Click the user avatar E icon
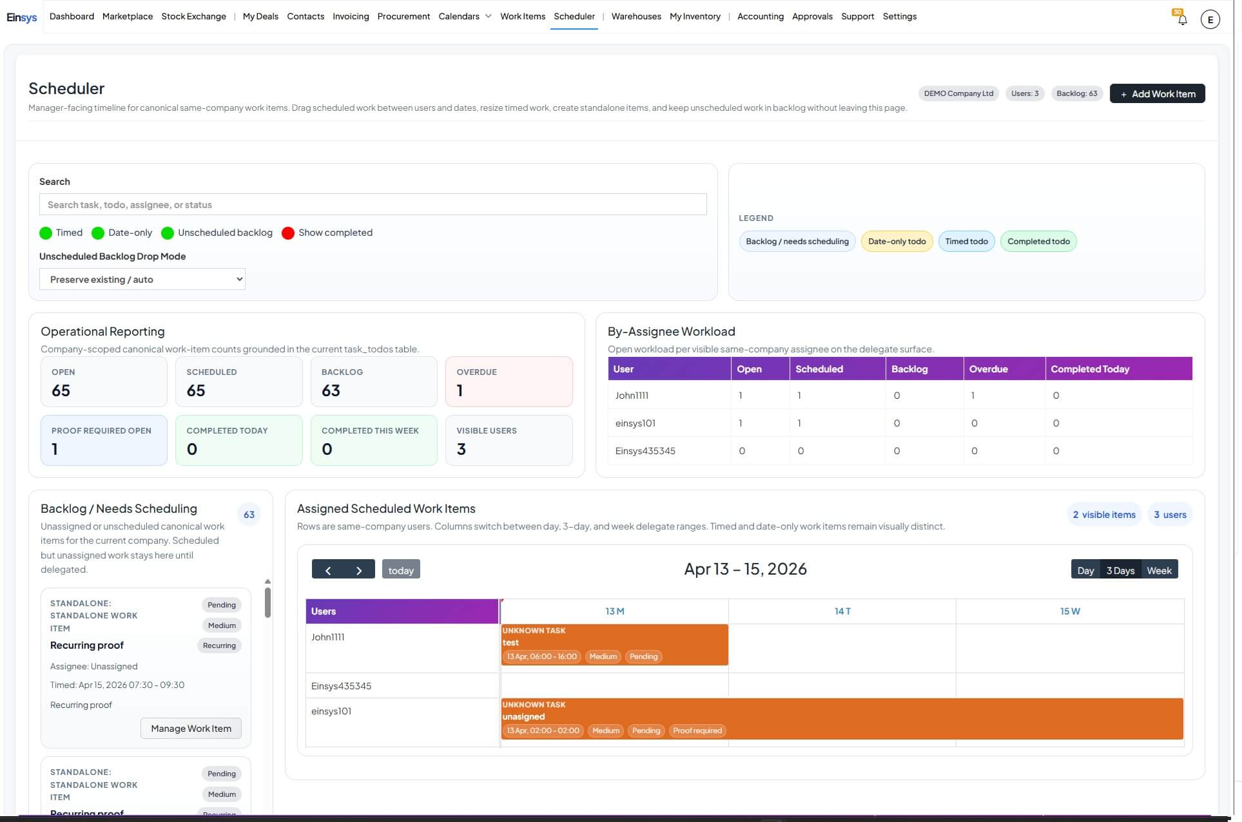 click(1210, 19)
